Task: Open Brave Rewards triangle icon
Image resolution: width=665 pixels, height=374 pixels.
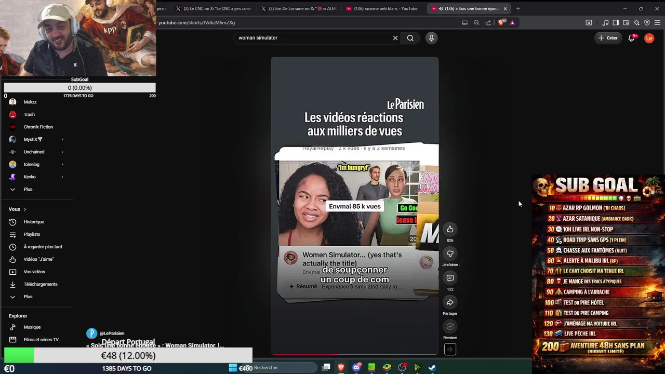Action: tap(512, 22)
